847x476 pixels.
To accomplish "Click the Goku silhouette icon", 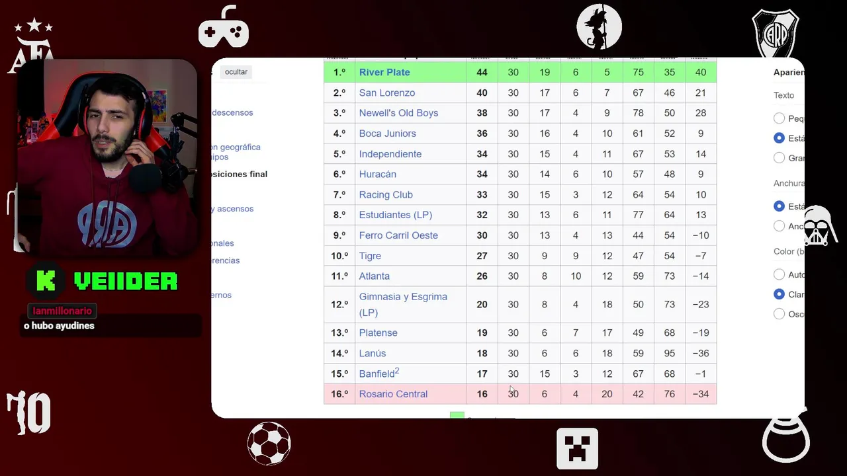I will (x=599, y=27).
